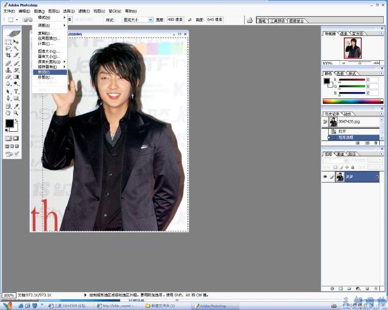
Task: Click the swap foreground/background colors arrow
Action: tap(16, 121)
